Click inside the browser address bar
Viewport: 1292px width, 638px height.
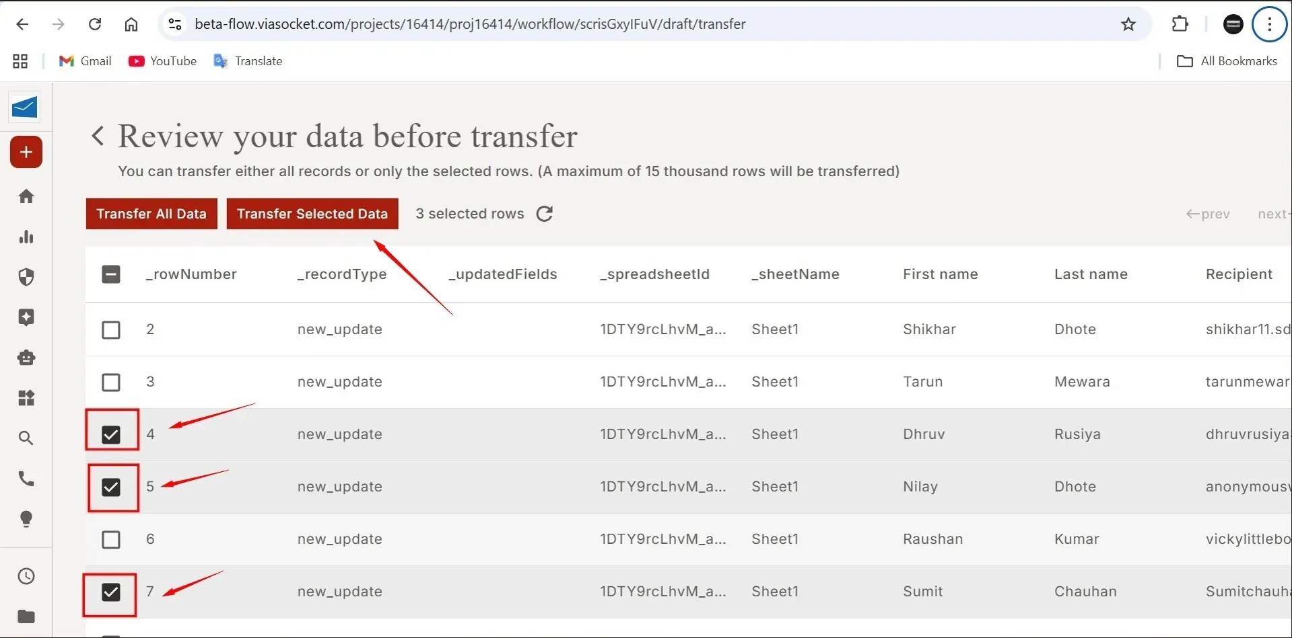471,24
